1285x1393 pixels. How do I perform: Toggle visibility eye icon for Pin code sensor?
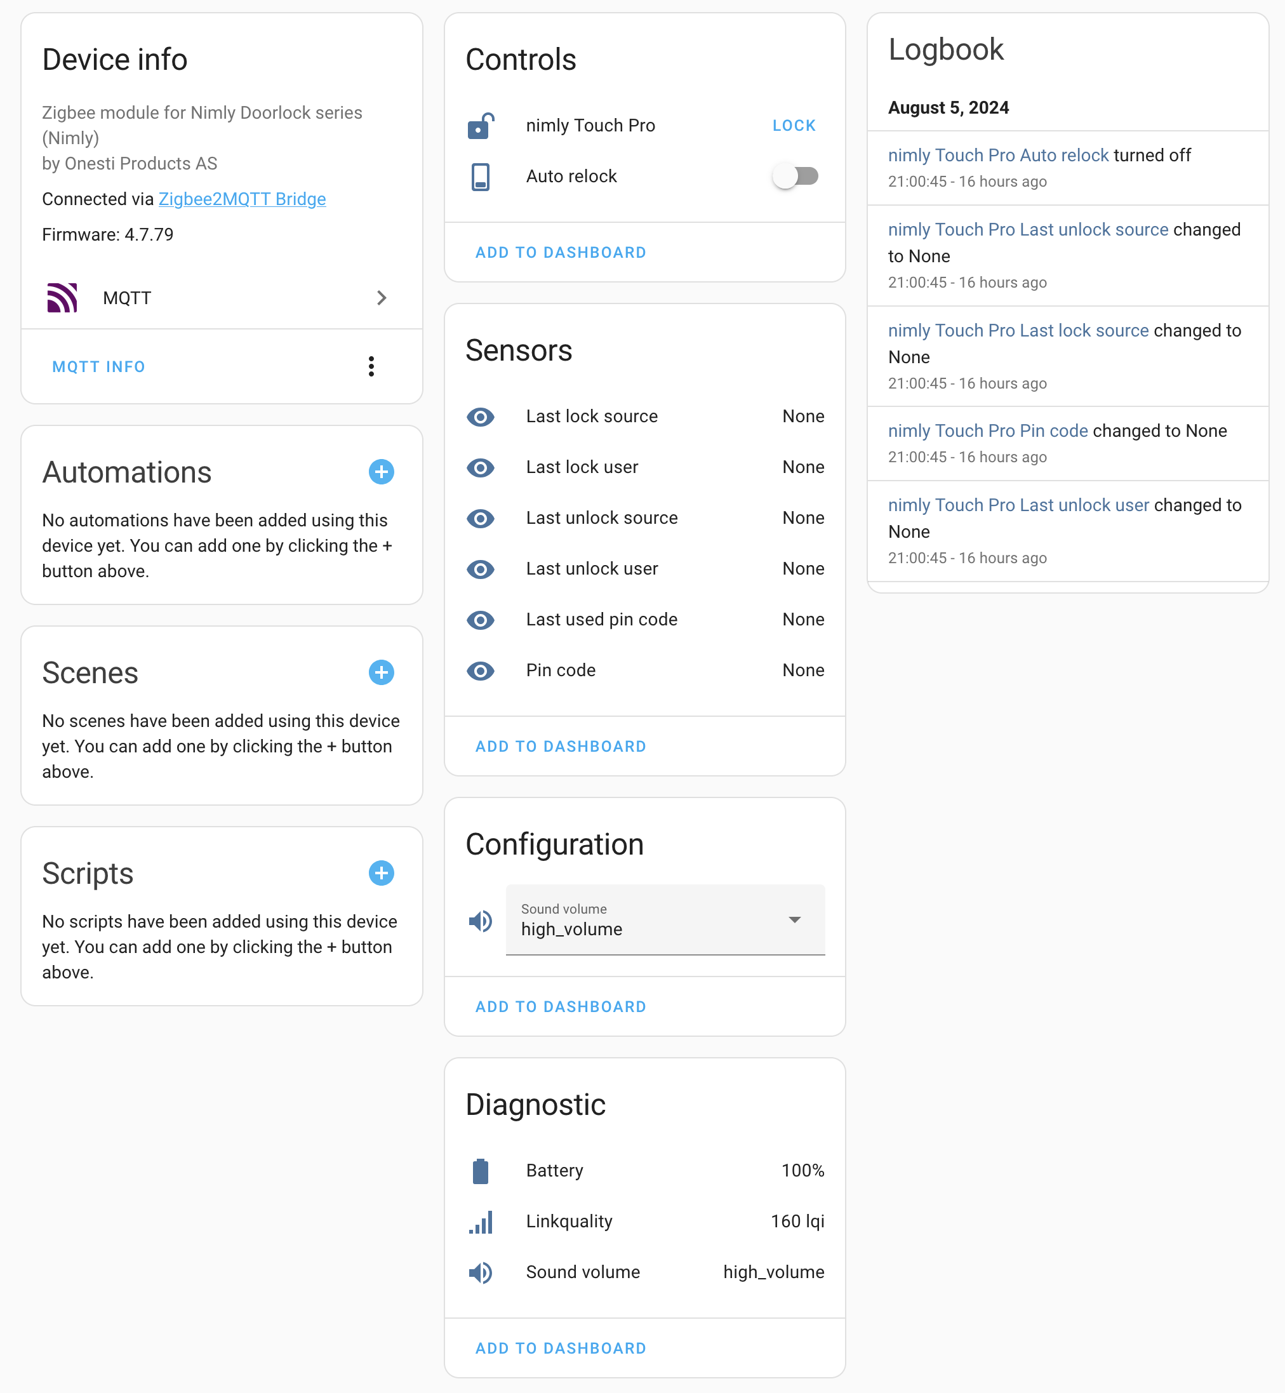tap(481, 670)
